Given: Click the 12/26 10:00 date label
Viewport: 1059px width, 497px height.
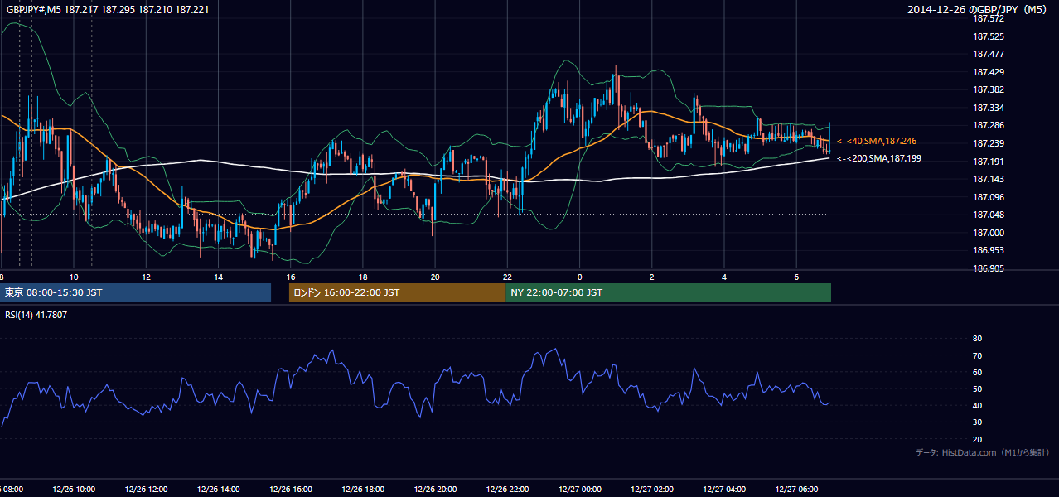Looking at the screenshot, I should pyautogui.click(x=73, y=490).
